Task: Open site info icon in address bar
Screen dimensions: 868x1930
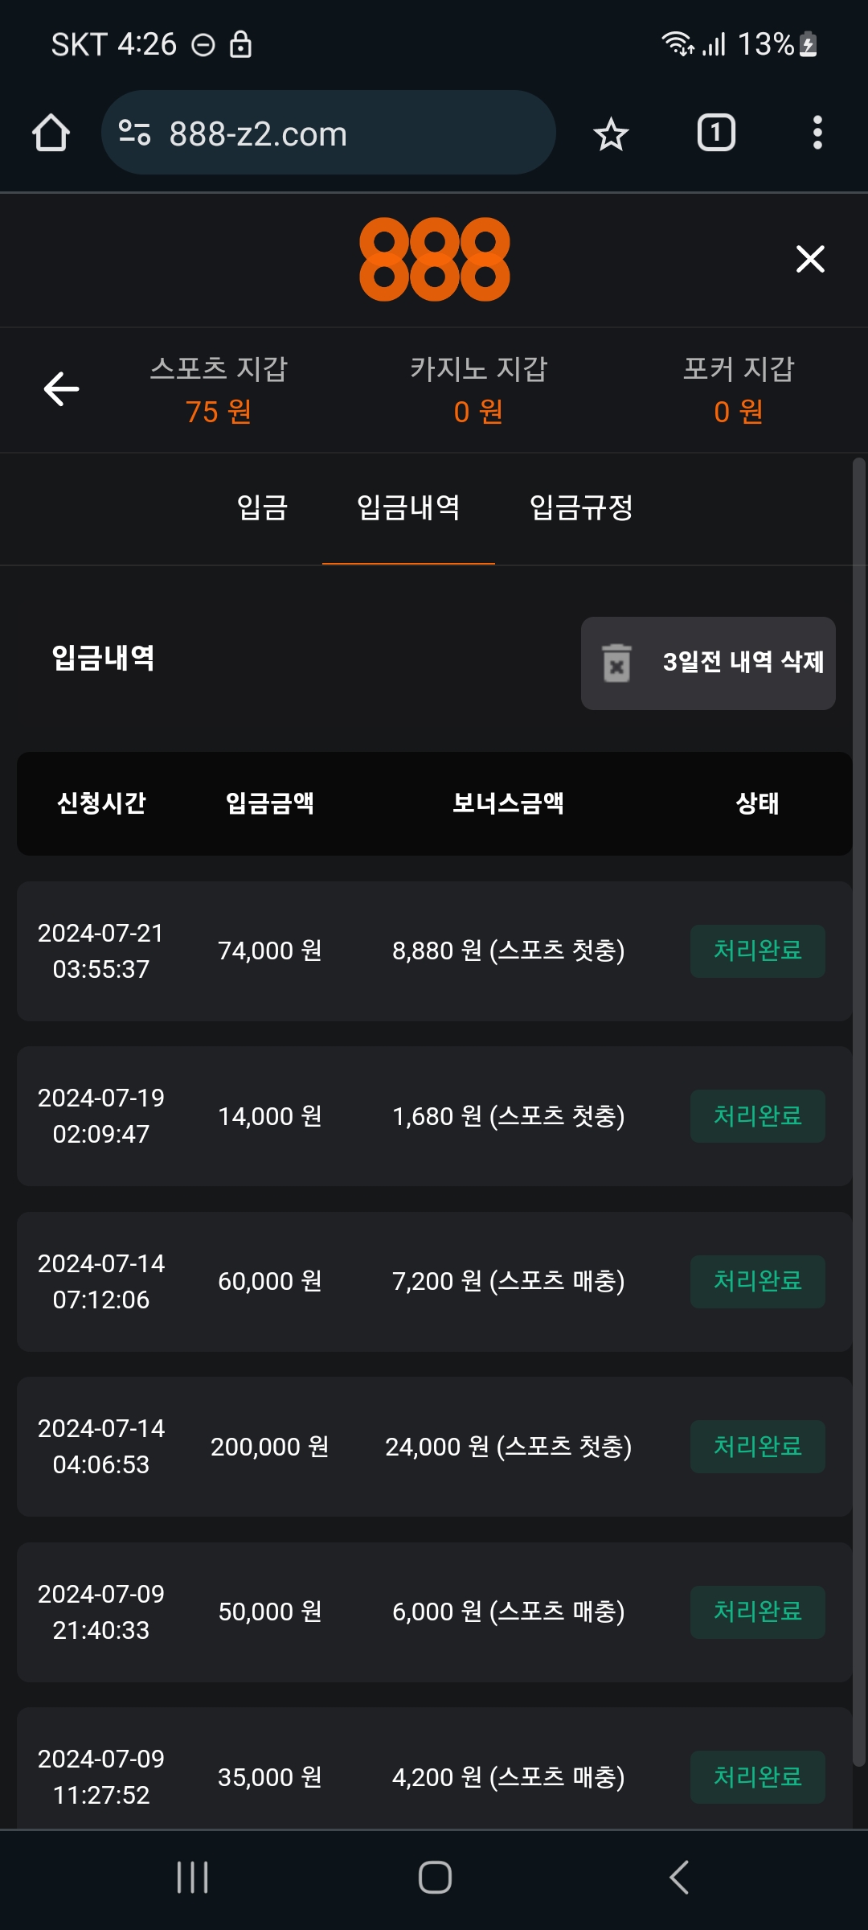Action: click(134, 133)
